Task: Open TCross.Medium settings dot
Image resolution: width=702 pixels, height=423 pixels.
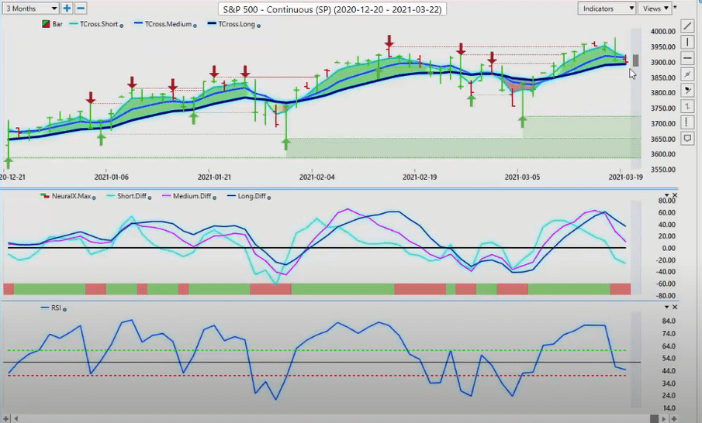Action: (x=195, y=26)
